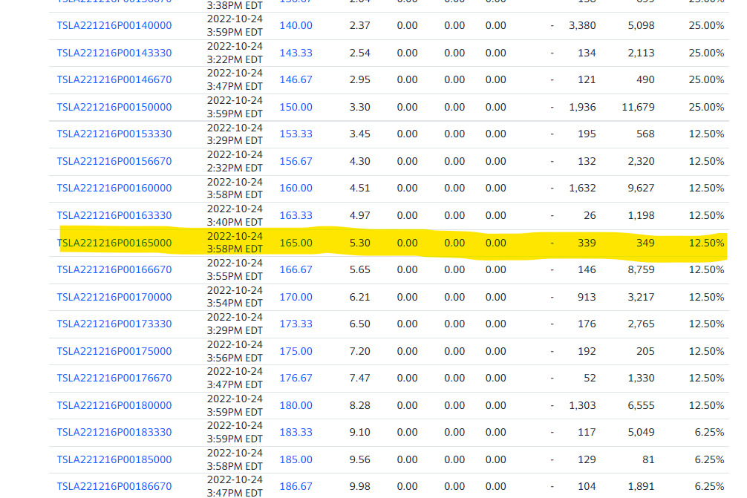Select contract TSLA221216P00175000
The height and width of the screenshot is (498, 747).
(x=114, y=351)
